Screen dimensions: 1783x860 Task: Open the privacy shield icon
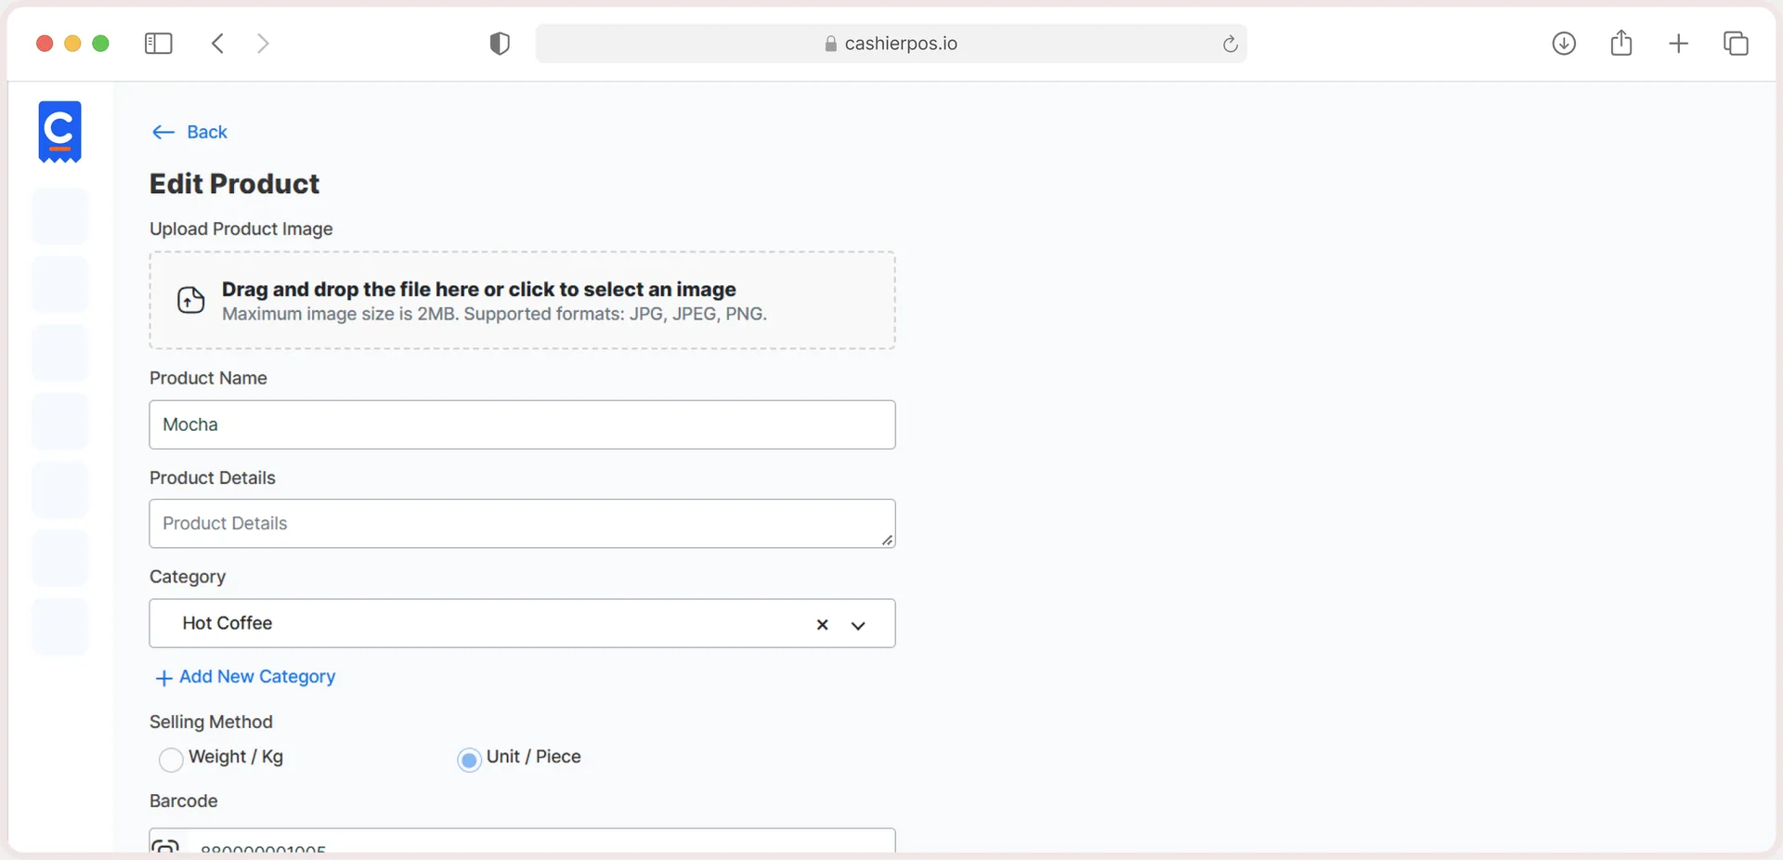pyautogui.click(x=500, y=44)
